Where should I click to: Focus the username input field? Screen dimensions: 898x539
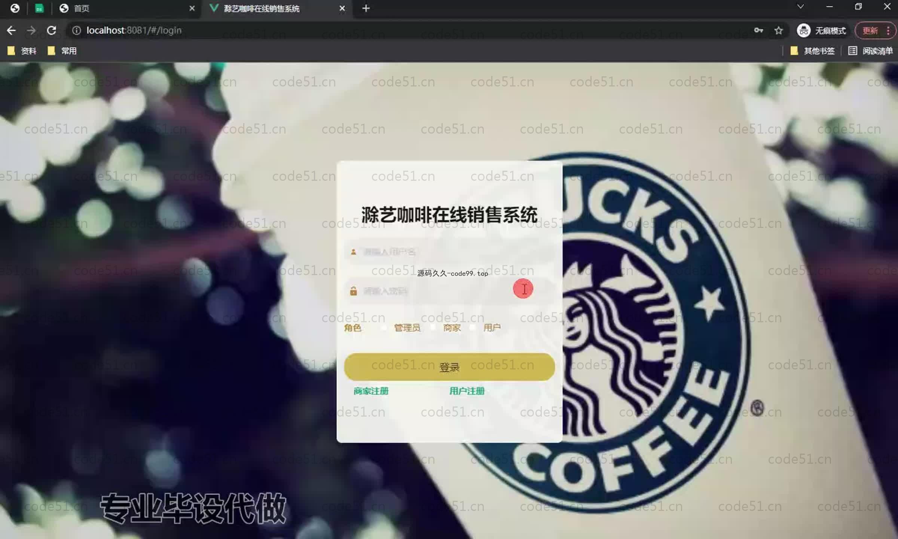pos(449,252)
